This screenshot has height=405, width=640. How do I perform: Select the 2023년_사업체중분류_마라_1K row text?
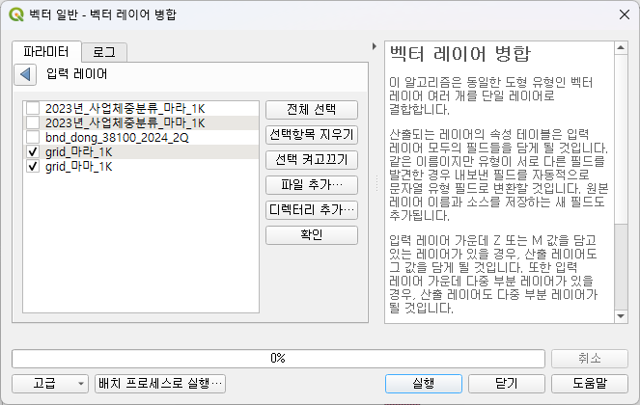pyautogui.click(x=125, y=109)
